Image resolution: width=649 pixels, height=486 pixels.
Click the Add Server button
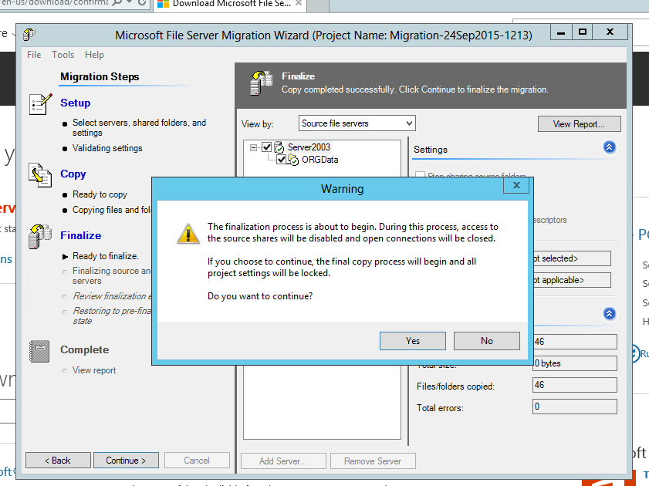pos(283,461)
